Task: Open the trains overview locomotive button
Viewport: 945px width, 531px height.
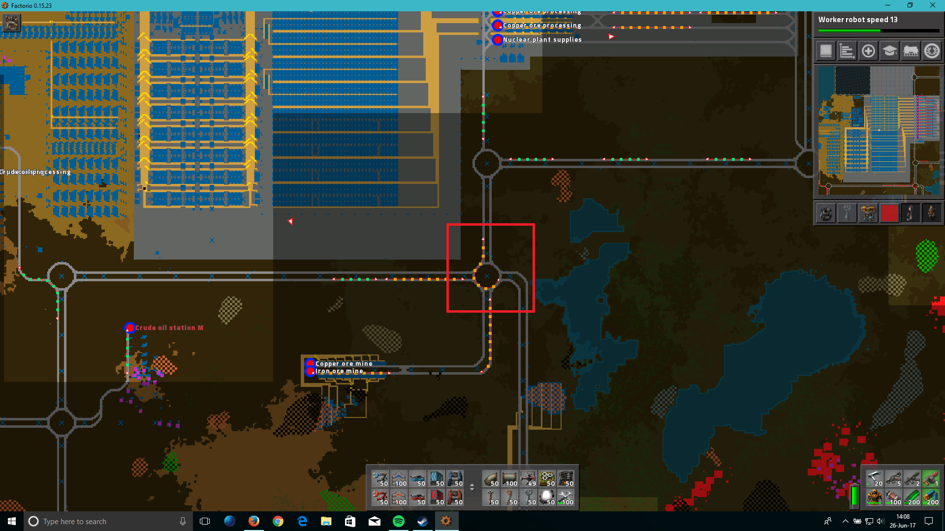Action: 911,51
